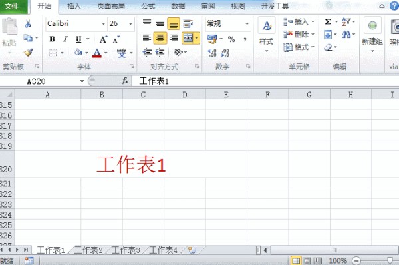Click the Percent style icon
The height and width of the screenshot is (265, 399).
pos(231,39)
